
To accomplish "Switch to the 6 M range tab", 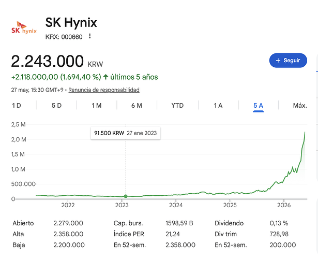I will pyautogui.click(x=137, y=106).
